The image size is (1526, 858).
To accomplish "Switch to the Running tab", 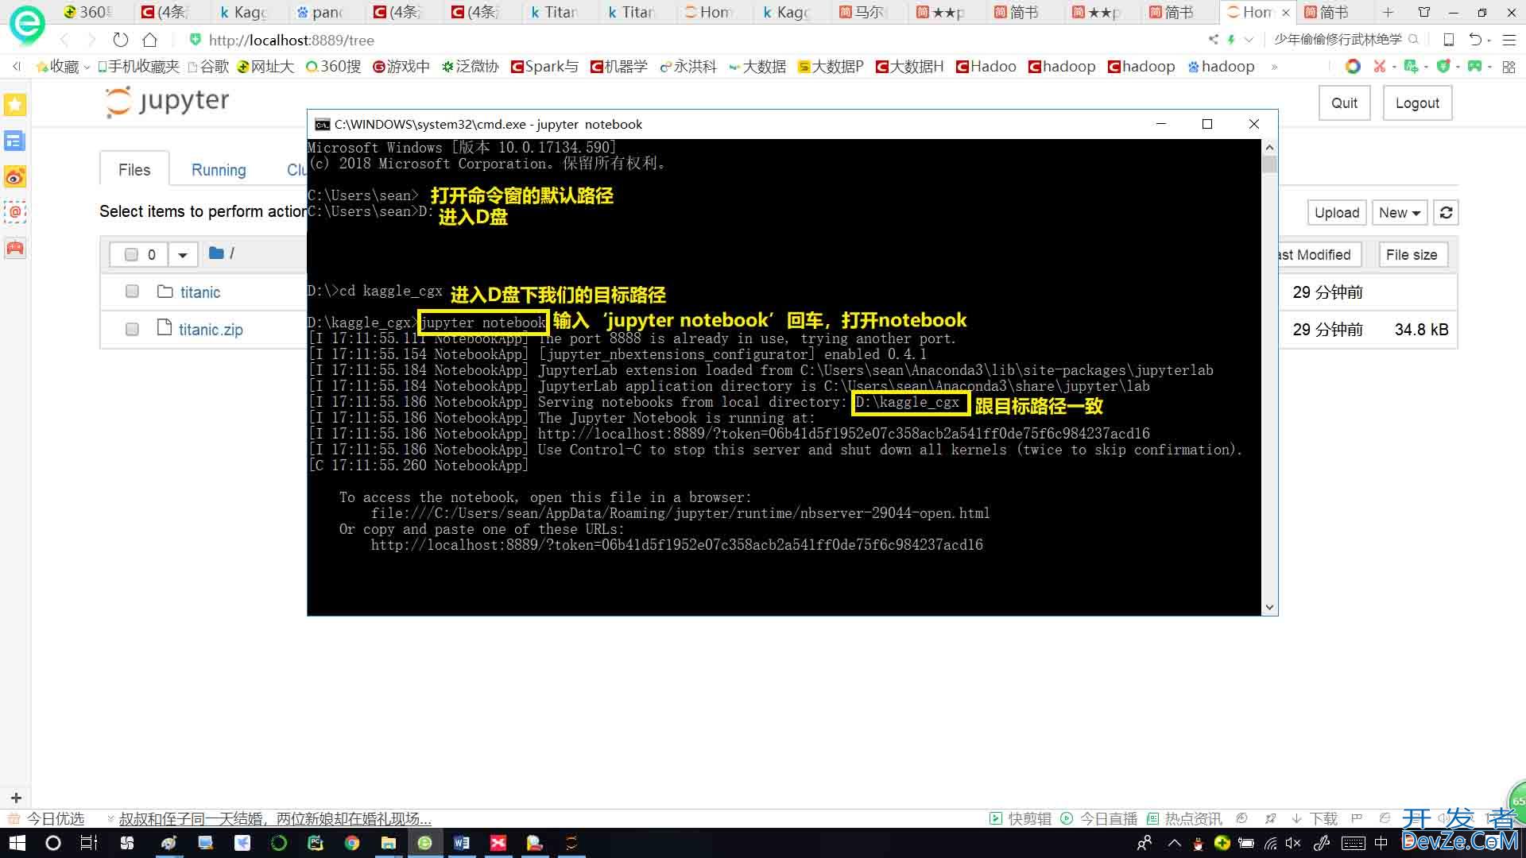I will click(219, 170).
